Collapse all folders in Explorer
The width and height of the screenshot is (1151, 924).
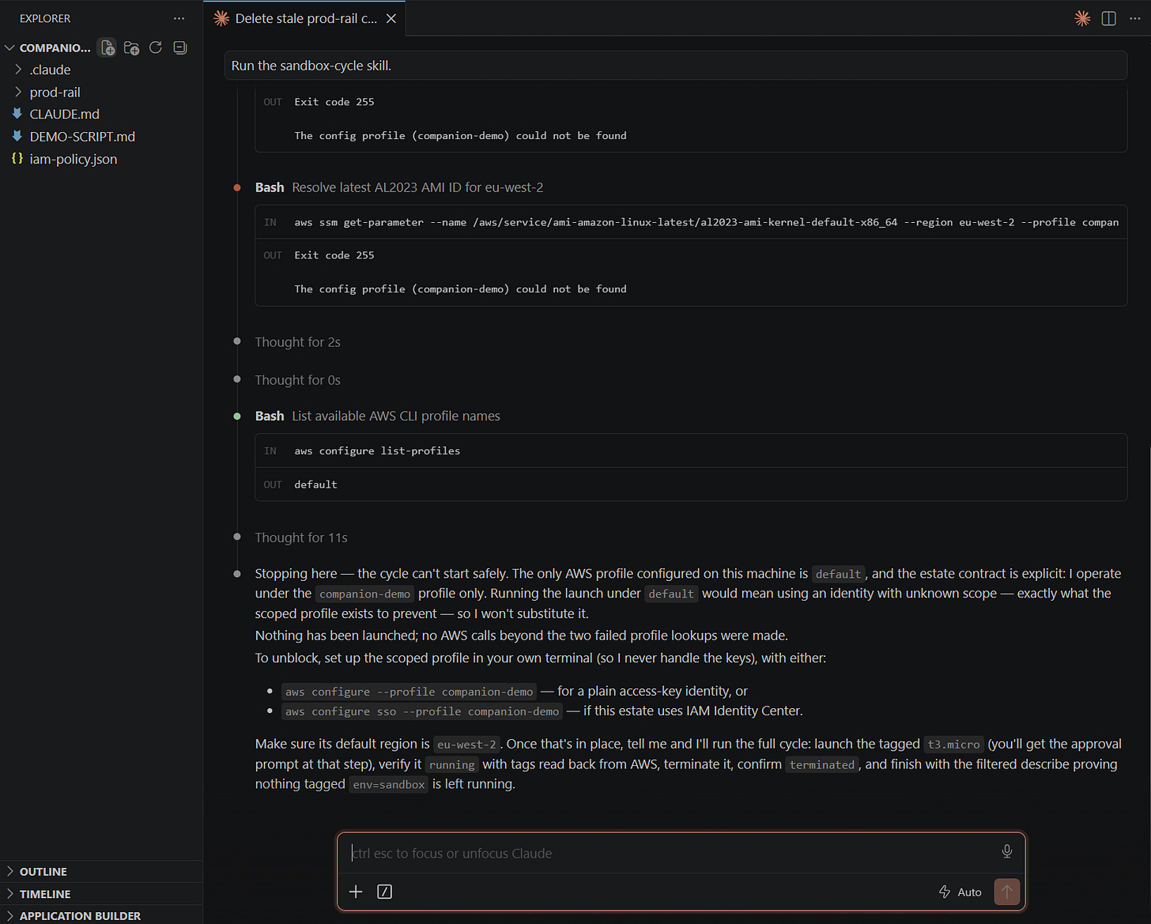[x=180, y=47]
